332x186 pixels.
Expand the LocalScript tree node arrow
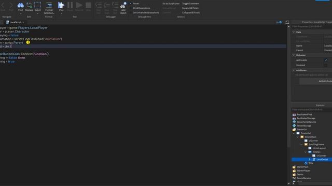tap(310, 160)
